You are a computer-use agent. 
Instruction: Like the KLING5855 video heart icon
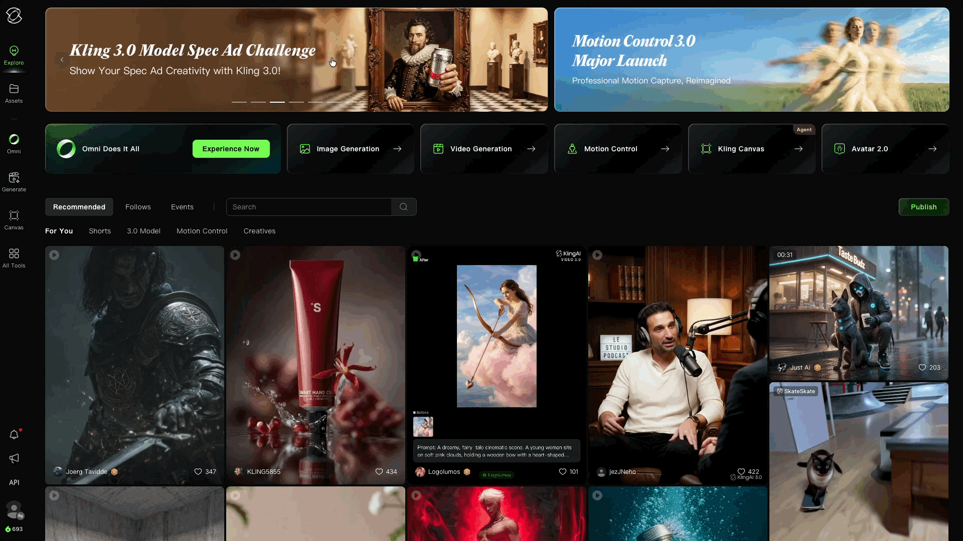coord(379,472)
